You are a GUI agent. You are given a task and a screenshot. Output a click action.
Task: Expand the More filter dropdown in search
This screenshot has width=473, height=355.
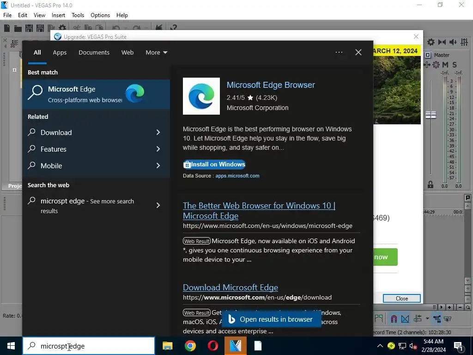[156, 53]
